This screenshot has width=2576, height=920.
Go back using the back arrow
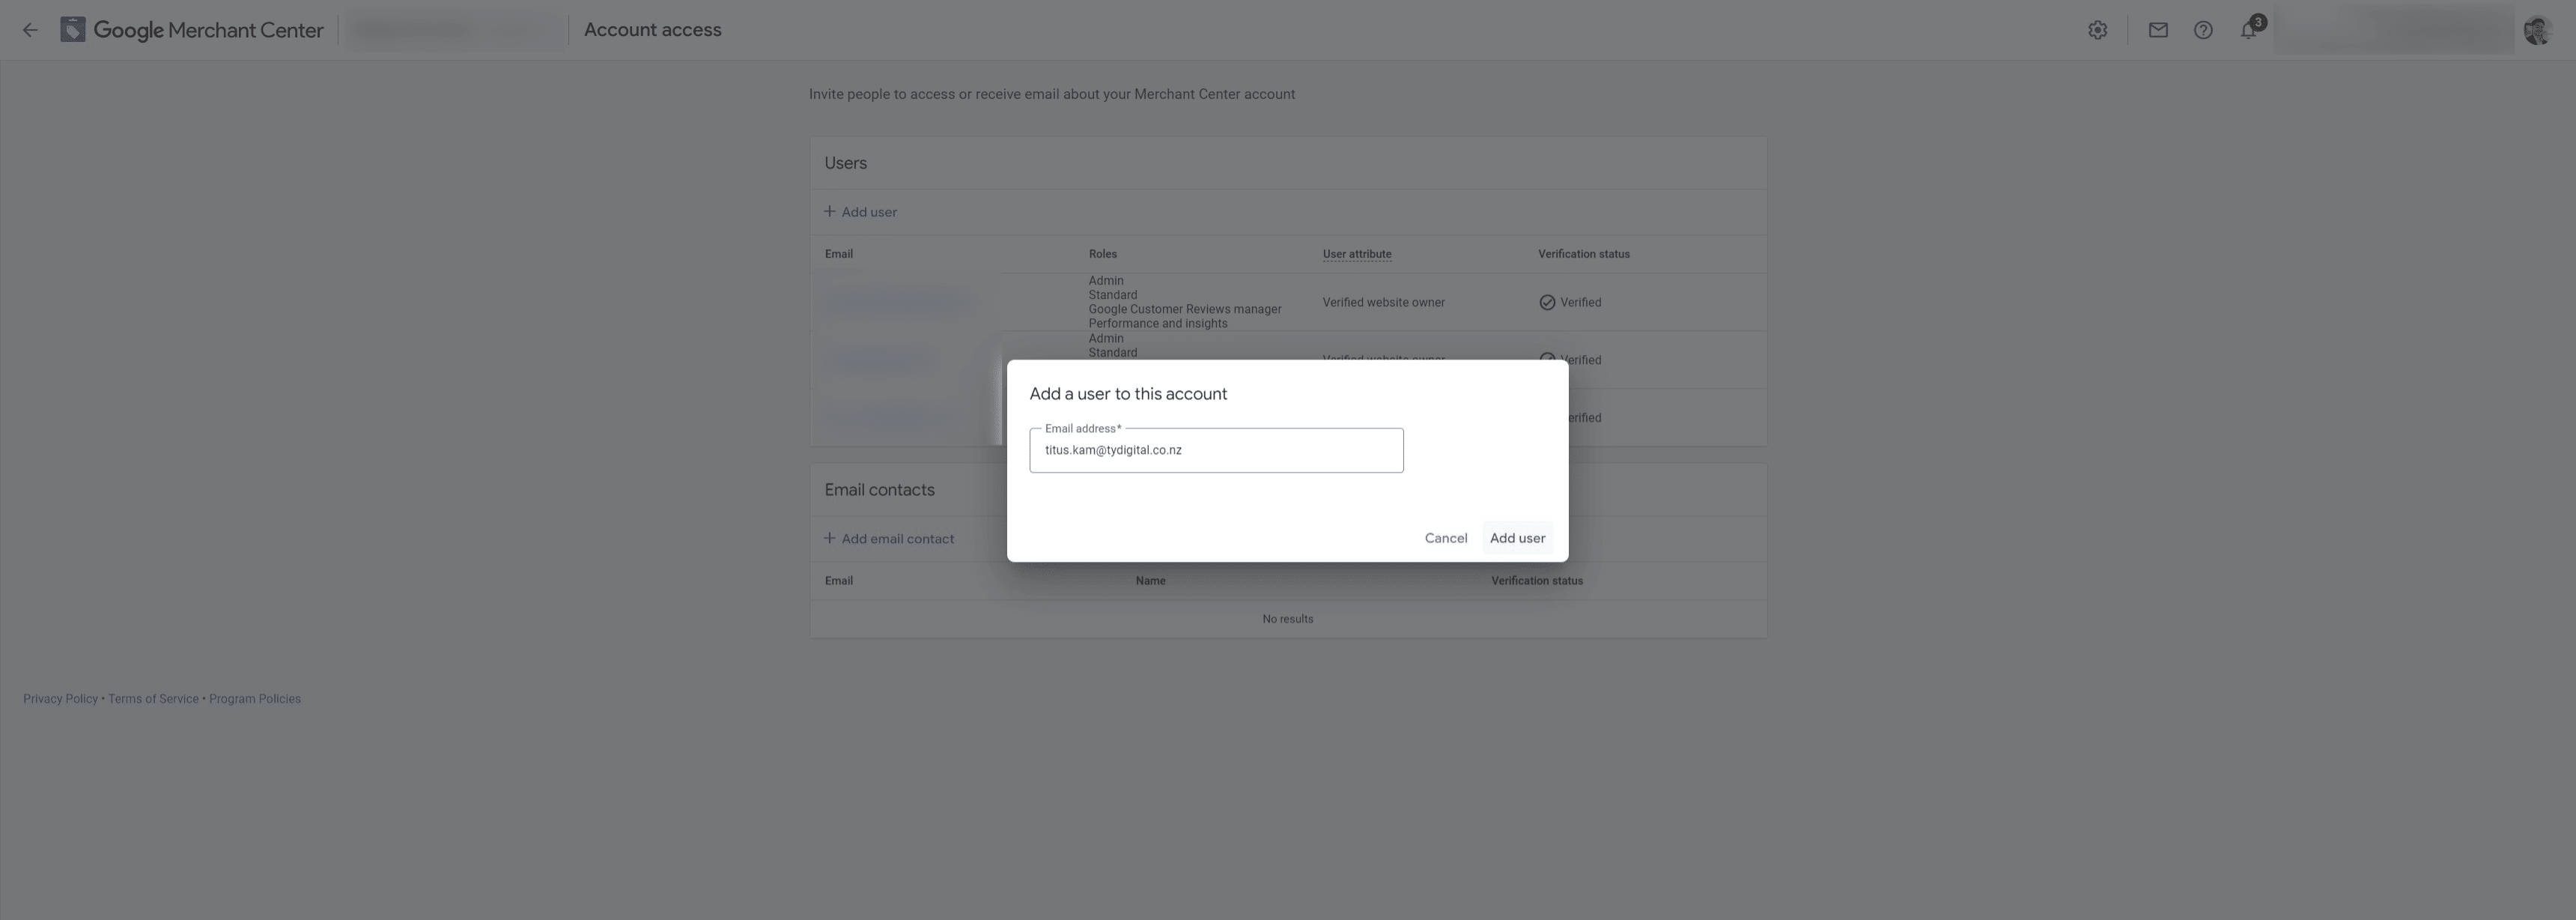pos(30,29)
